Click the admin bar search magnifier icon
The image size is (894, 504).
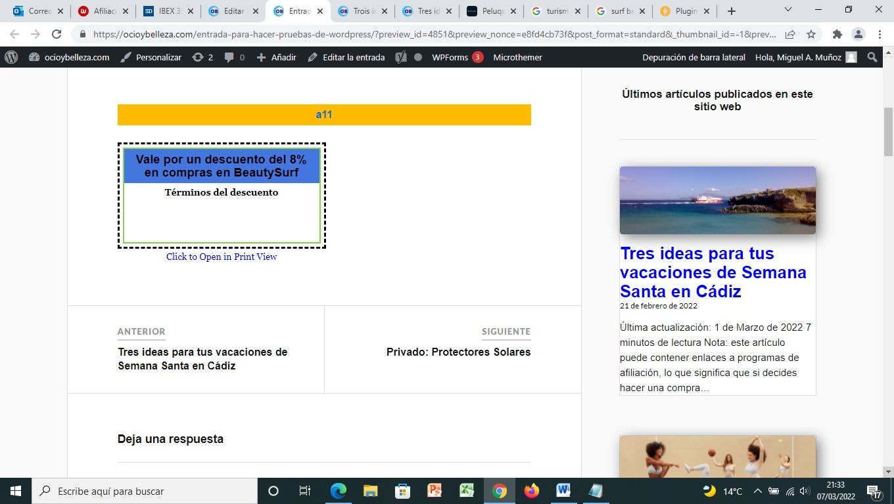[872, 57]
